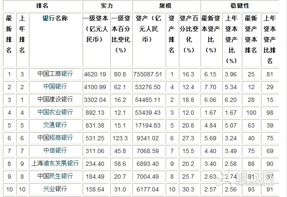Image resolution: width=287 pixels, height=197 pixels.
Task: Click the 排名 header group
Action: [x=42, y=6]
